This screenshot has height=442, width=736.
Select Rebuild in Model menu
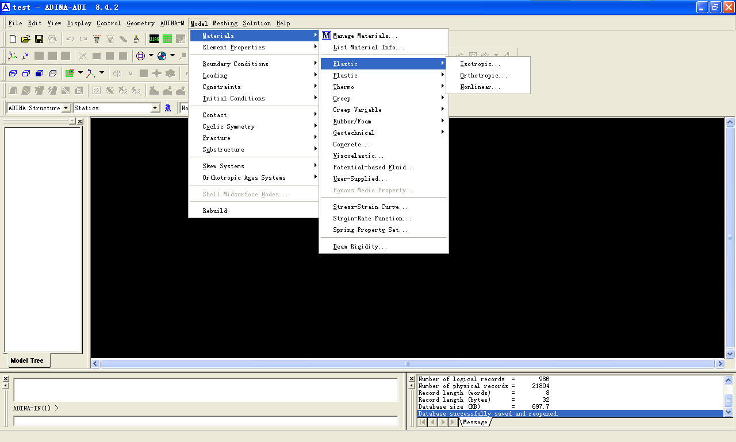pos(254,211)
